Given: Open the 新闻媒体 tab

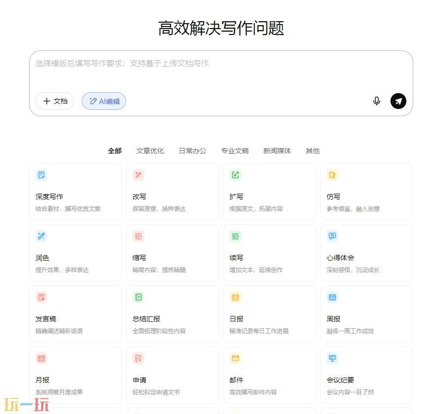Looking at the screenshot, I should click(x=277, y=151).
